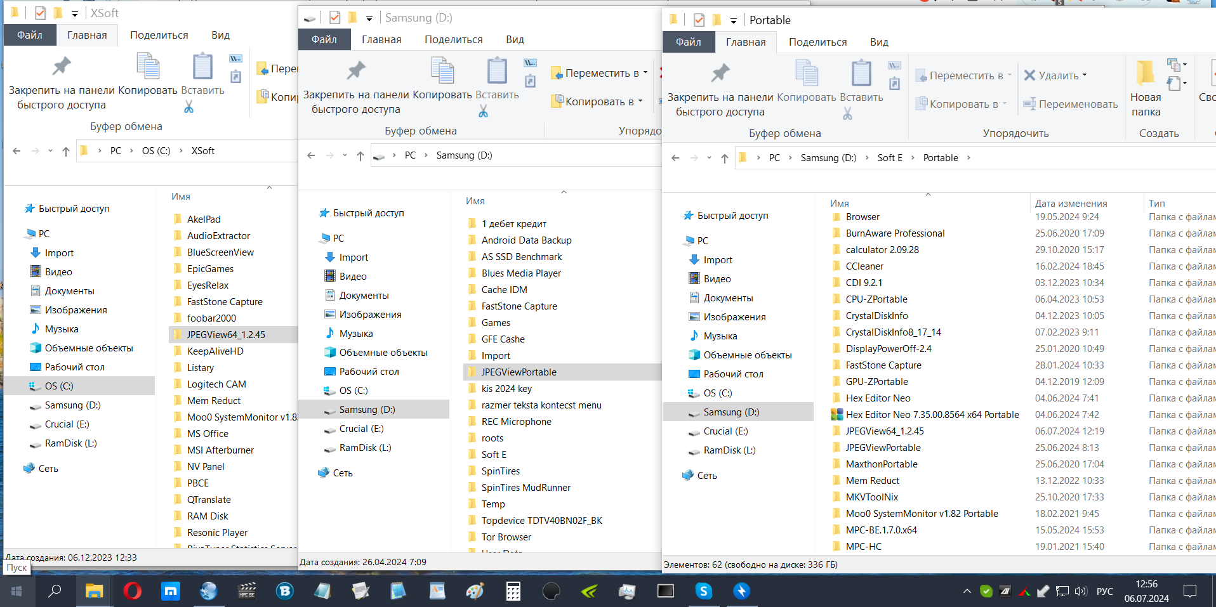Expand the chevron after Soft E in Portable address bar

pyautogui.click(x=913, y=158)
